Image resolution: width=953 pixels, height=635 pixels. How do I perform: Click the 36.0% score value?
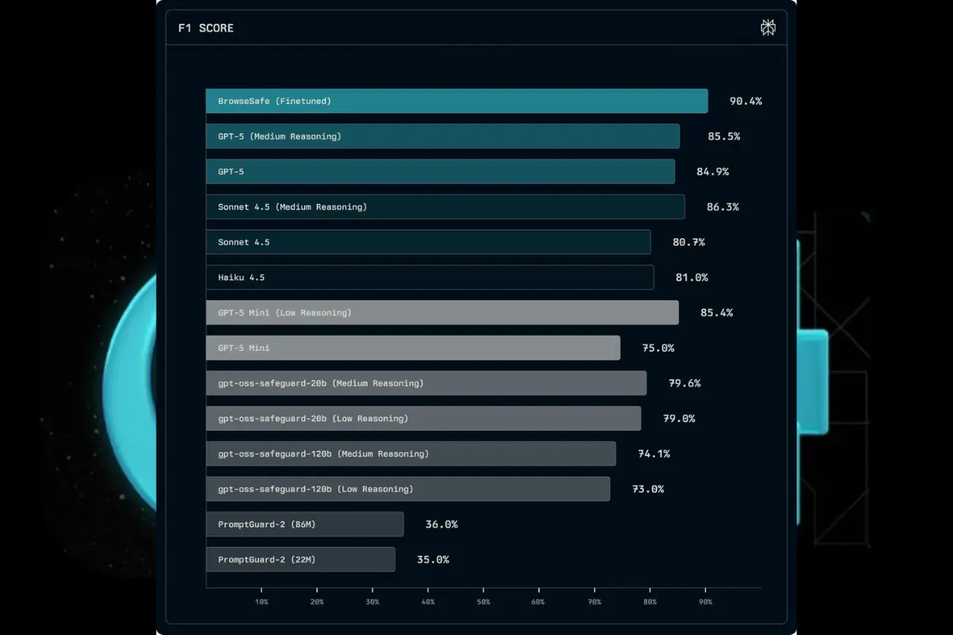(x=442, y=524)
